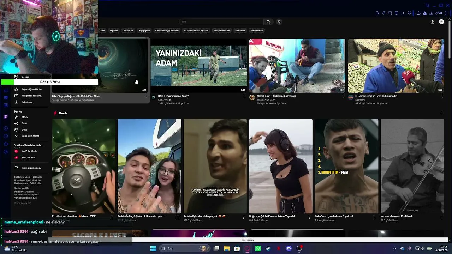Viewport: 452px width, 254px height.
Task: Click the heart bookmark icon in toolbar
Action: click(x=409, y=13)
